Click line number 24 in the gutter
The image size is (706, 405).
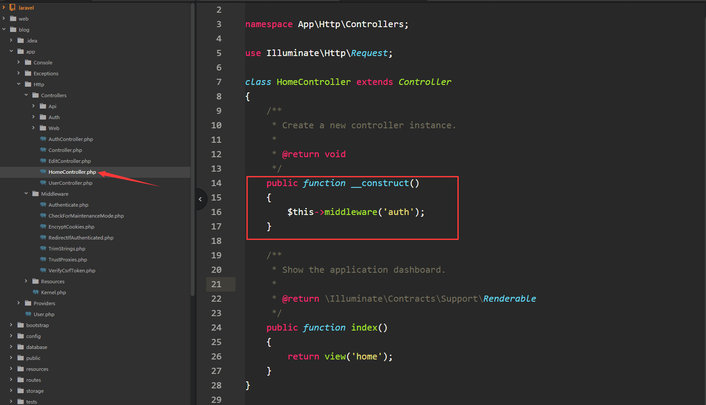(216, 328)
